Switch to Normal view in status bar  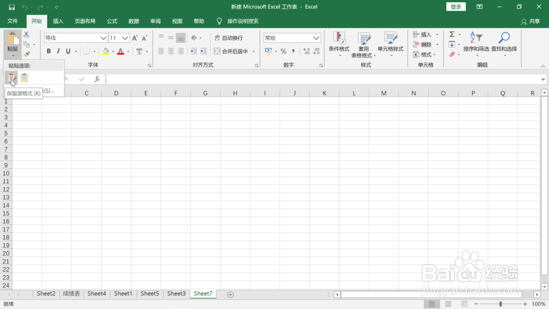point(432,304)
